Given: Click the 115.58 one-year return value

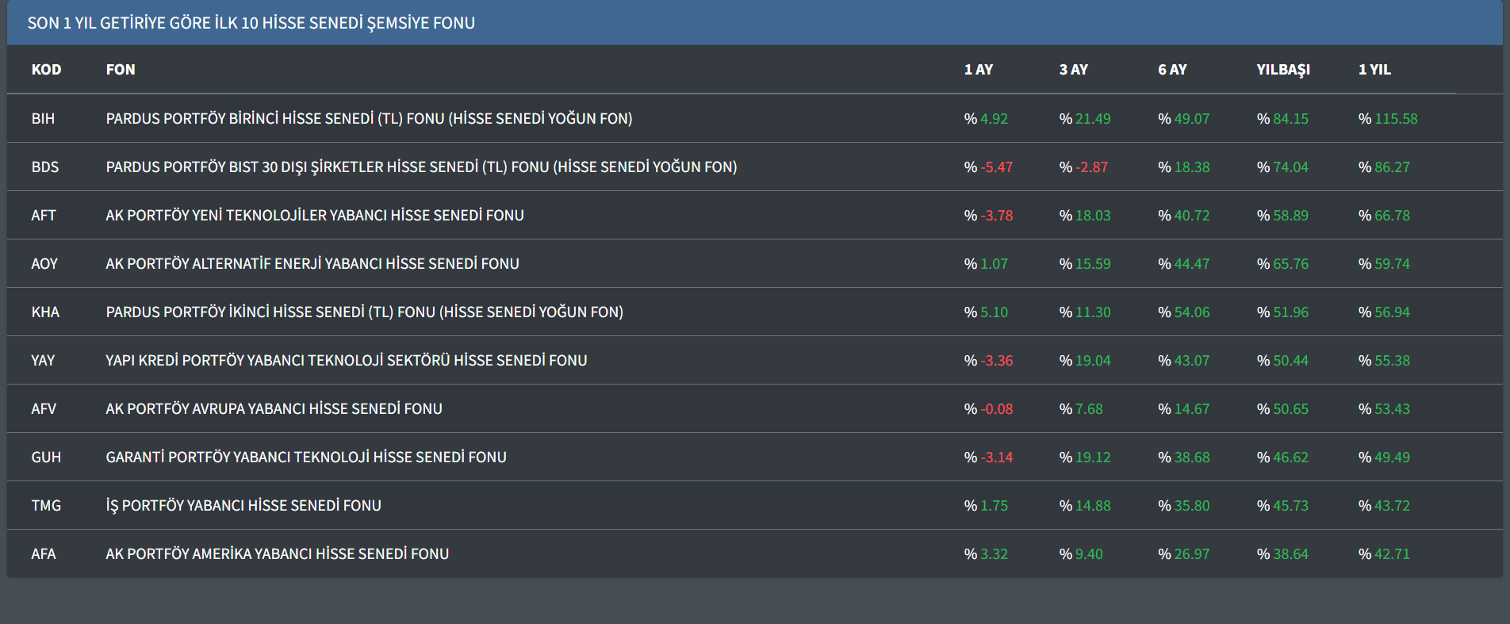Looking at the screenshot, I should pyautogui.click(x=1395, y=119).
